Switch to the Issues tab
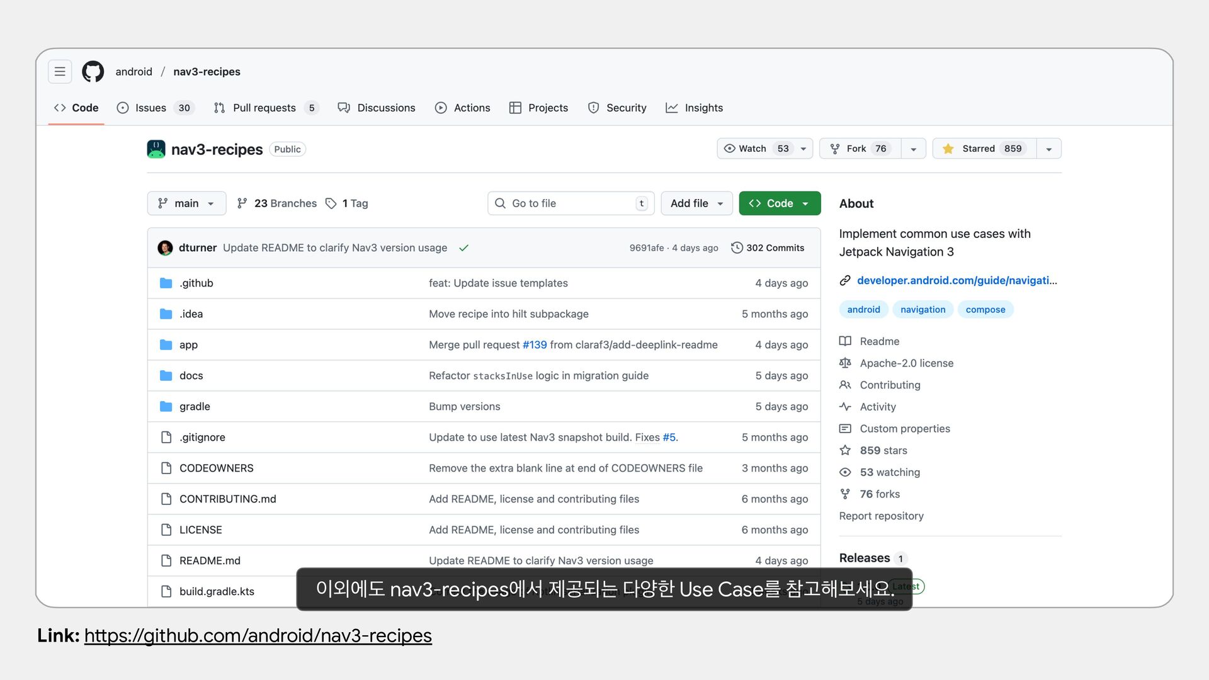Screen dimensions: 1209x680 tap(151, 108)
